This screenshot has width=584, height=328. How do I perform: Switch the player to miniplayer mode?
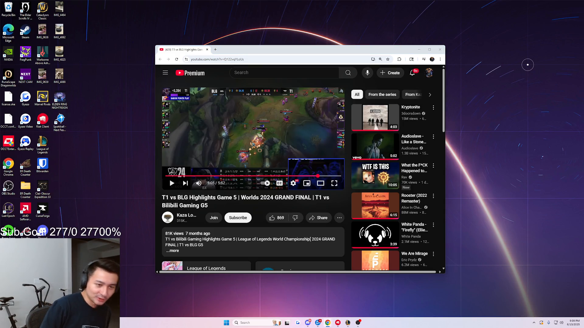307,183
